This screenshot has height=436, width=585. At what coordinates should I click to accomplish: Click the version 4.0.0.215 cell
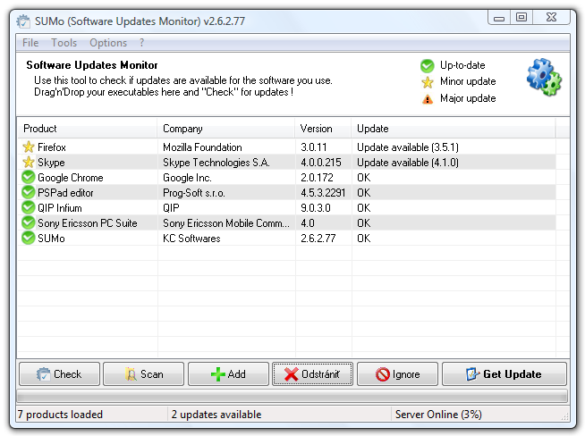click(x=321, y=163)
